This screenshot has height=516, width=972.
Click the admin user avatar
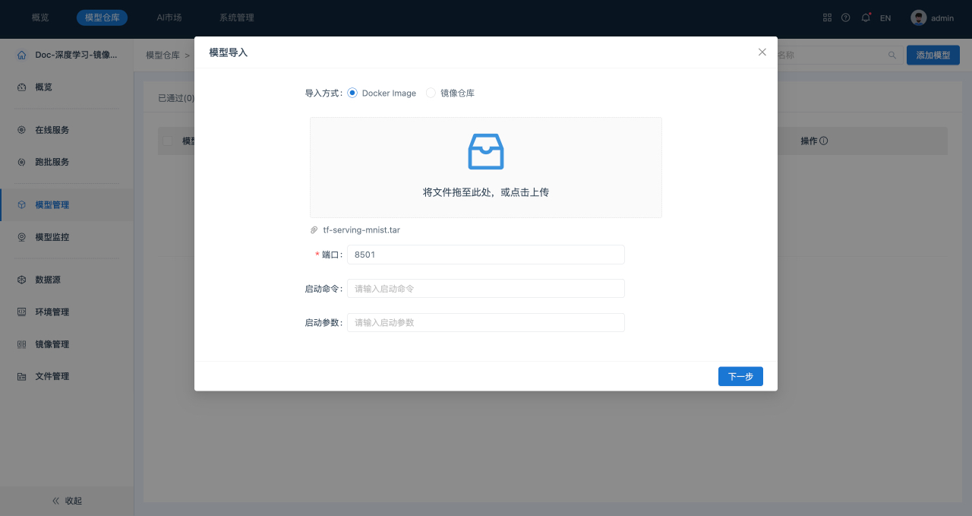pyautogui.click(x=918, y=17)
